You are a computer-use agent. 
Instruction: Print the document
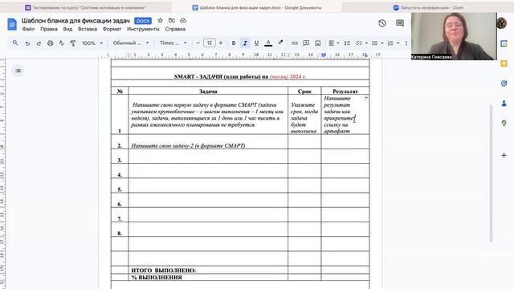coord(50,43)
